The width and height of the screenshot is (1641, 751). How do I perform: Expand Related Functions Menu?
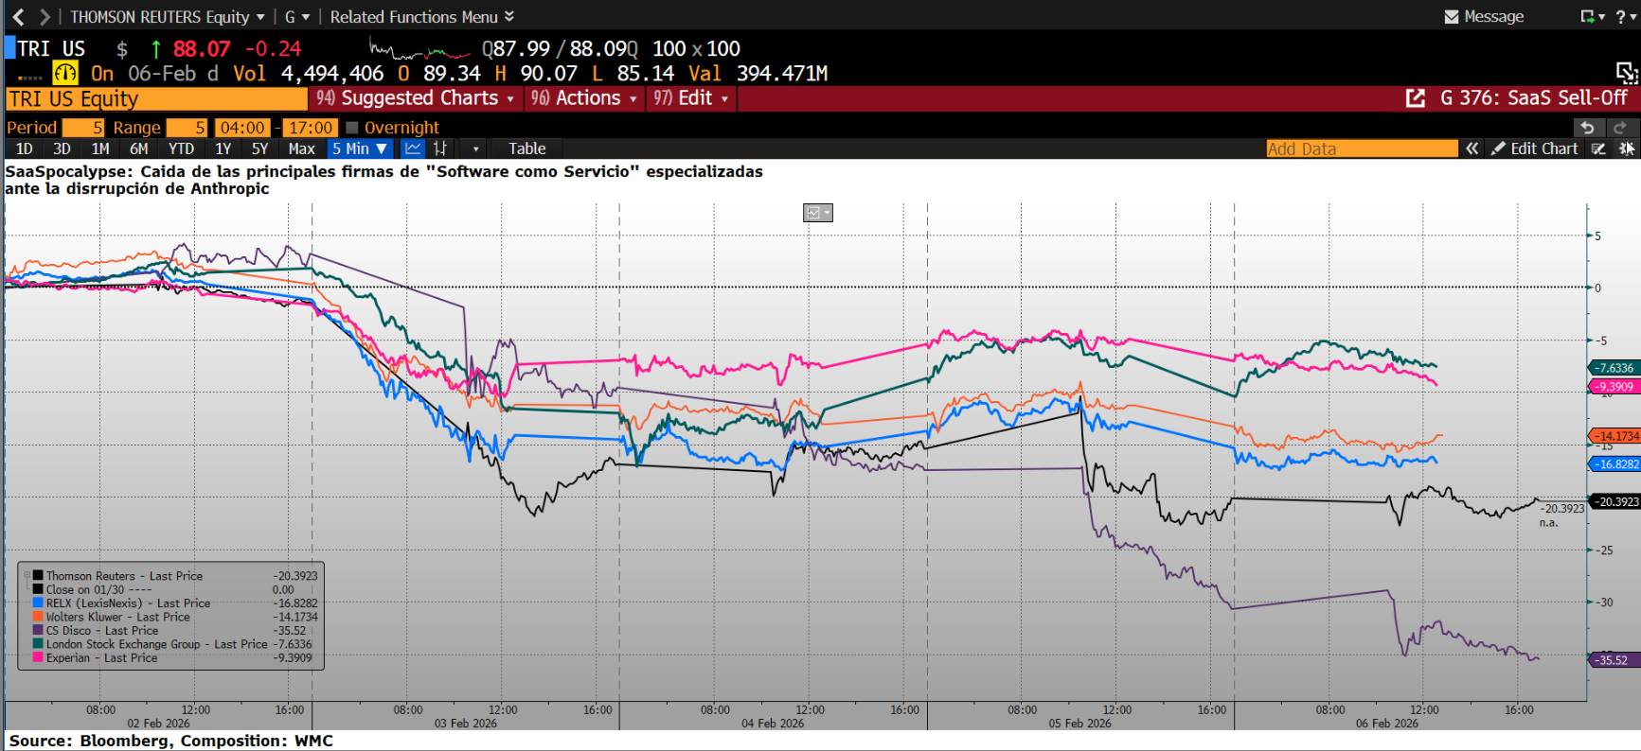coord(422,17)
